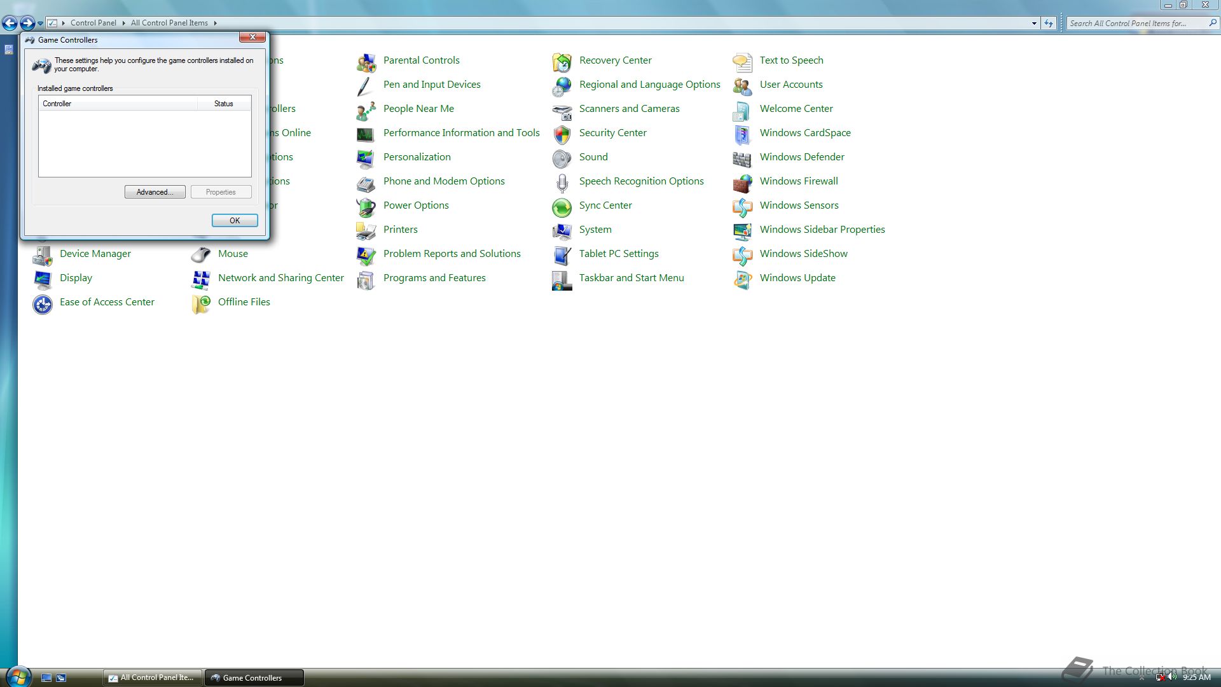Click the Controller column header
The width and height of the screenshot is (1221, 687).
(x=118, y=104)
